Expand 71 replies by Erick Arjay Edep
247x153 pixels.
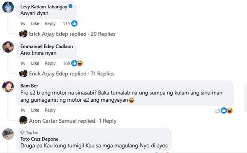coord(71,74)
